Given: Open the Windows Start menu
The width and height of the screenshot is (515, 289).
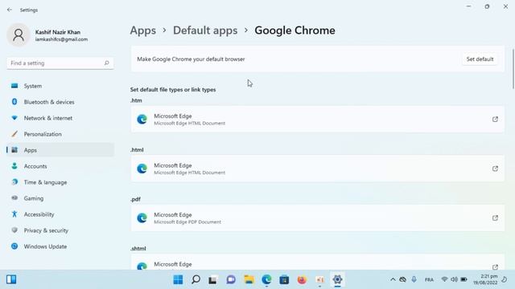Looking at the screenshot, I should (x=178, y=279).
